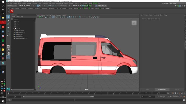The image size is (186, 104).
Task: Choose the Paint Selection tool
Action: (8, 24)
